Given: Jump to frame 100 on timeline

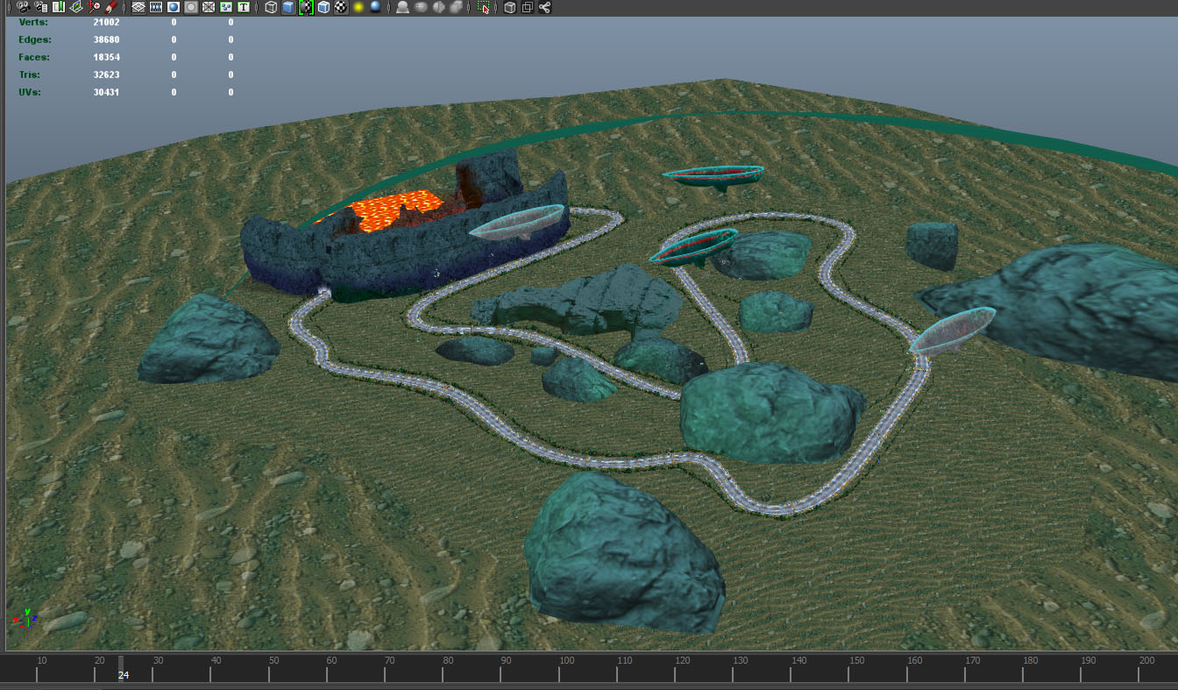Looking at the screenshot, I should (560, 672).
